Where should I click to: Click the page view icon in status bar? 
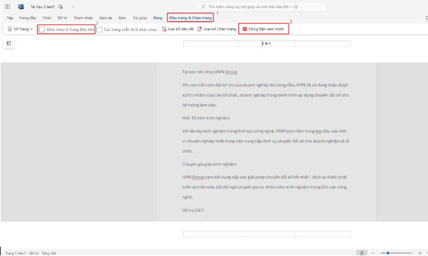click(x=362, y=253)
